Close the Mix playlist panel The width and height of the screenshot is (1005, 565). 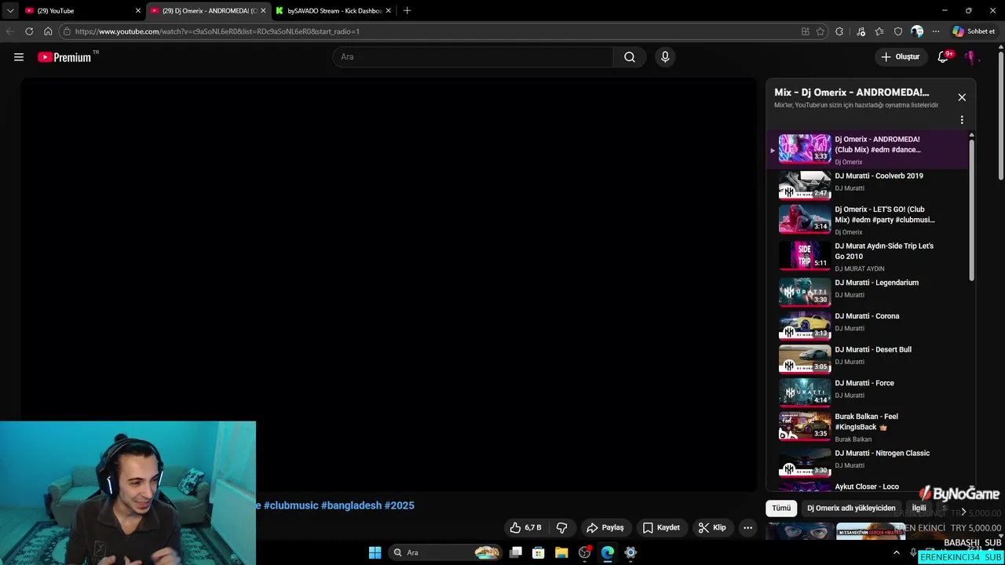click(x=962, y=97)
